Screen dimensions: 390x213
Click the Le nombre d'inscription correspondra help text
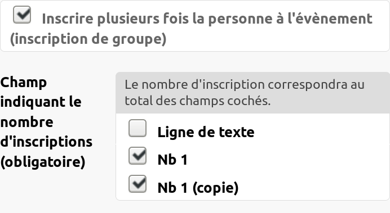(245, 85)
